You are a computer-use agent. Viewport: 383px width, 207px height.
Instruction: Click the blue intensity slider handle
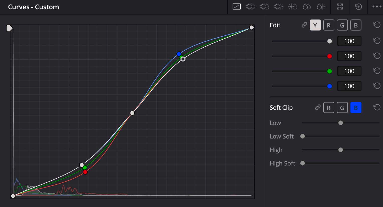[330, 86]
